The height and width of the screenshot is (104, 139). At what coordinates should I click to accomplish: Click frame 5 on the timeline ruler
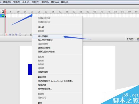point(11,12)
